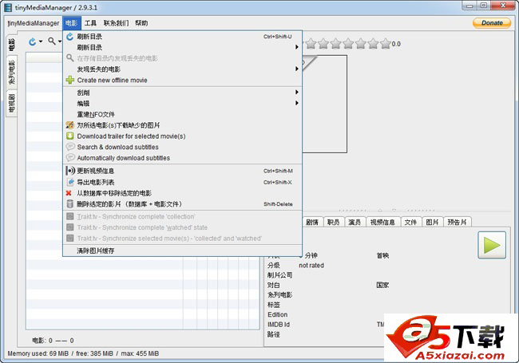The image size is (519, 363).
Task: Open dropdown arrow next to toolbar refresh icon
Action: 41,41
